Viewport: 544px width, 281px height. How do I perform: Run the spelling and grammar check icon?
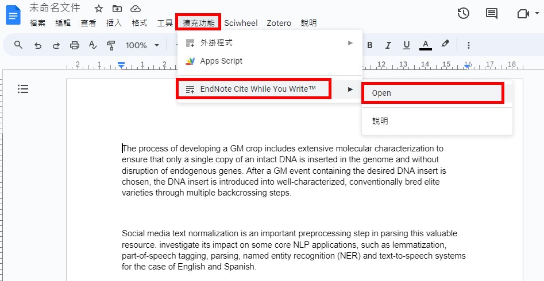[92, 45]
